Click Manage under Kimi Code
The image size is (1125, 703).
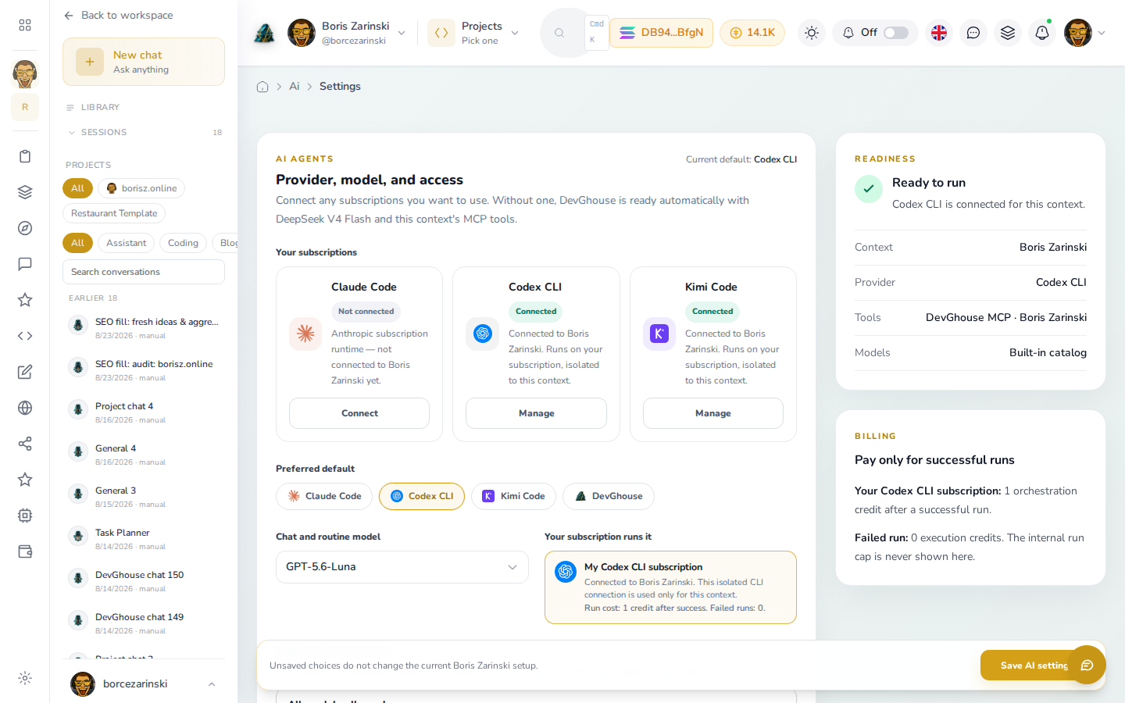(713, 413)
